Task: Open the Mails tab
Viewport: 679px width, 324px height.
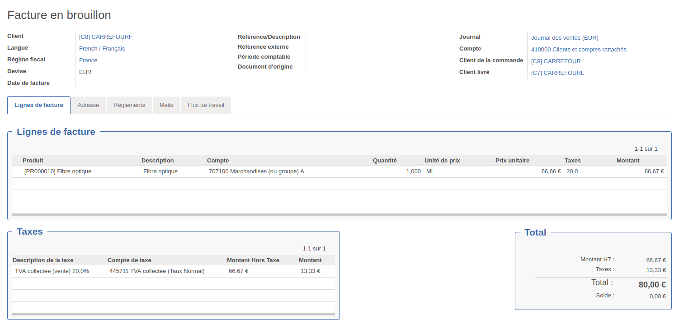Action: pyautogui.click(x=166, y=105)
